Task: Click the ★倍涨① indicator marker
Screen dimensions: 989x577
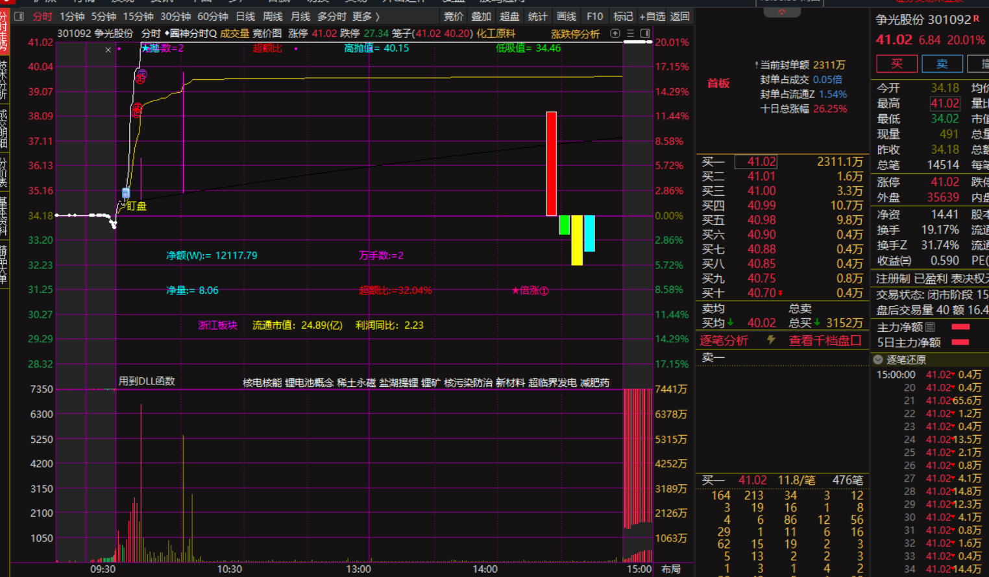Action: (x=530, y=290)
